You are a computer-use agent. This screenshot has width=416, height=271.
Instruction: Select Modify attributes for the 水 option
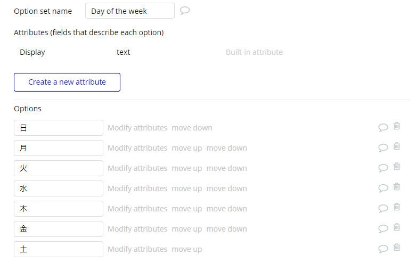point(137,188)
